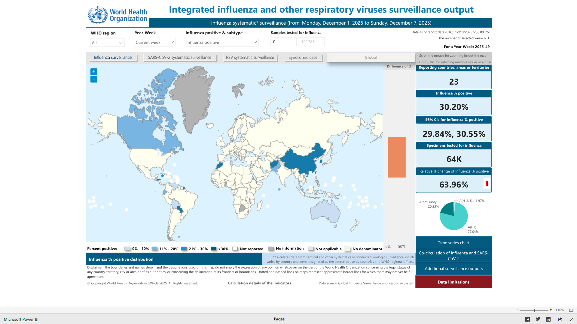Zoom in the map with plus button

coord(94,71)
